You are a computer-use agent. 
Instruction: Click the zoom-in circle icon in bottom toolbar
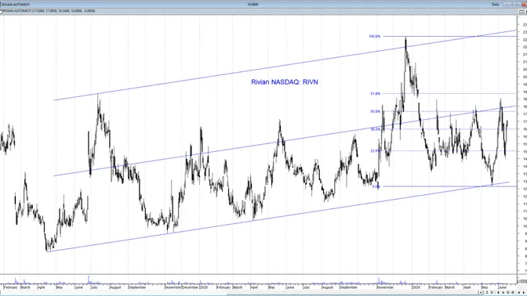click(x=508, y=292)
